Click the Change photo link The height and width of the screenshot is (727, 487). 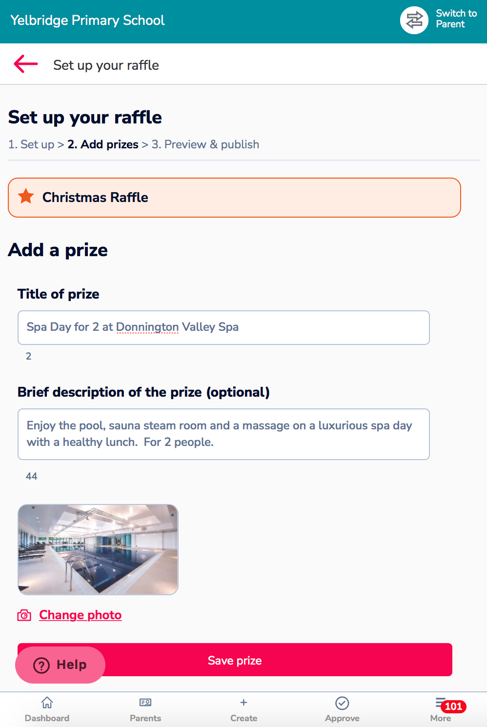[x=81, y=615]
